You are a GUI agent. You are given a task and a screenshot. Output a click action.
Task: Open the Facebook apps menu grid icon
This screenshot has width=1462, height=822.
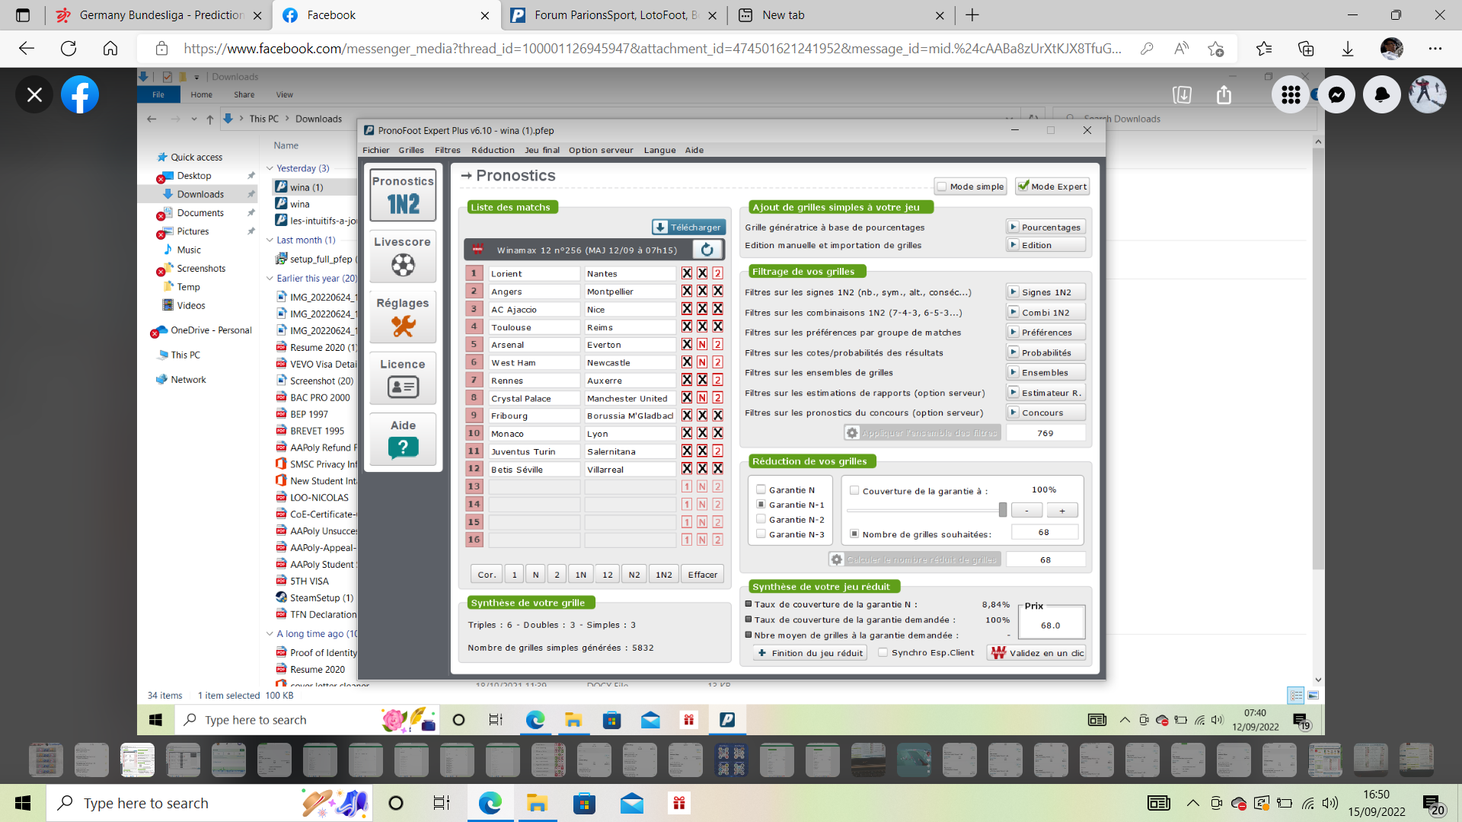coord(1291,94)
